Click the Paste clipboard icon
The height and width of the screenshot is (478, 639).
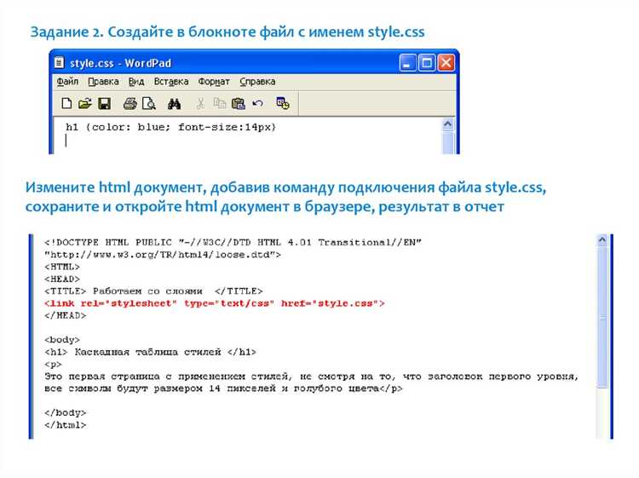[x=239, y=103]
